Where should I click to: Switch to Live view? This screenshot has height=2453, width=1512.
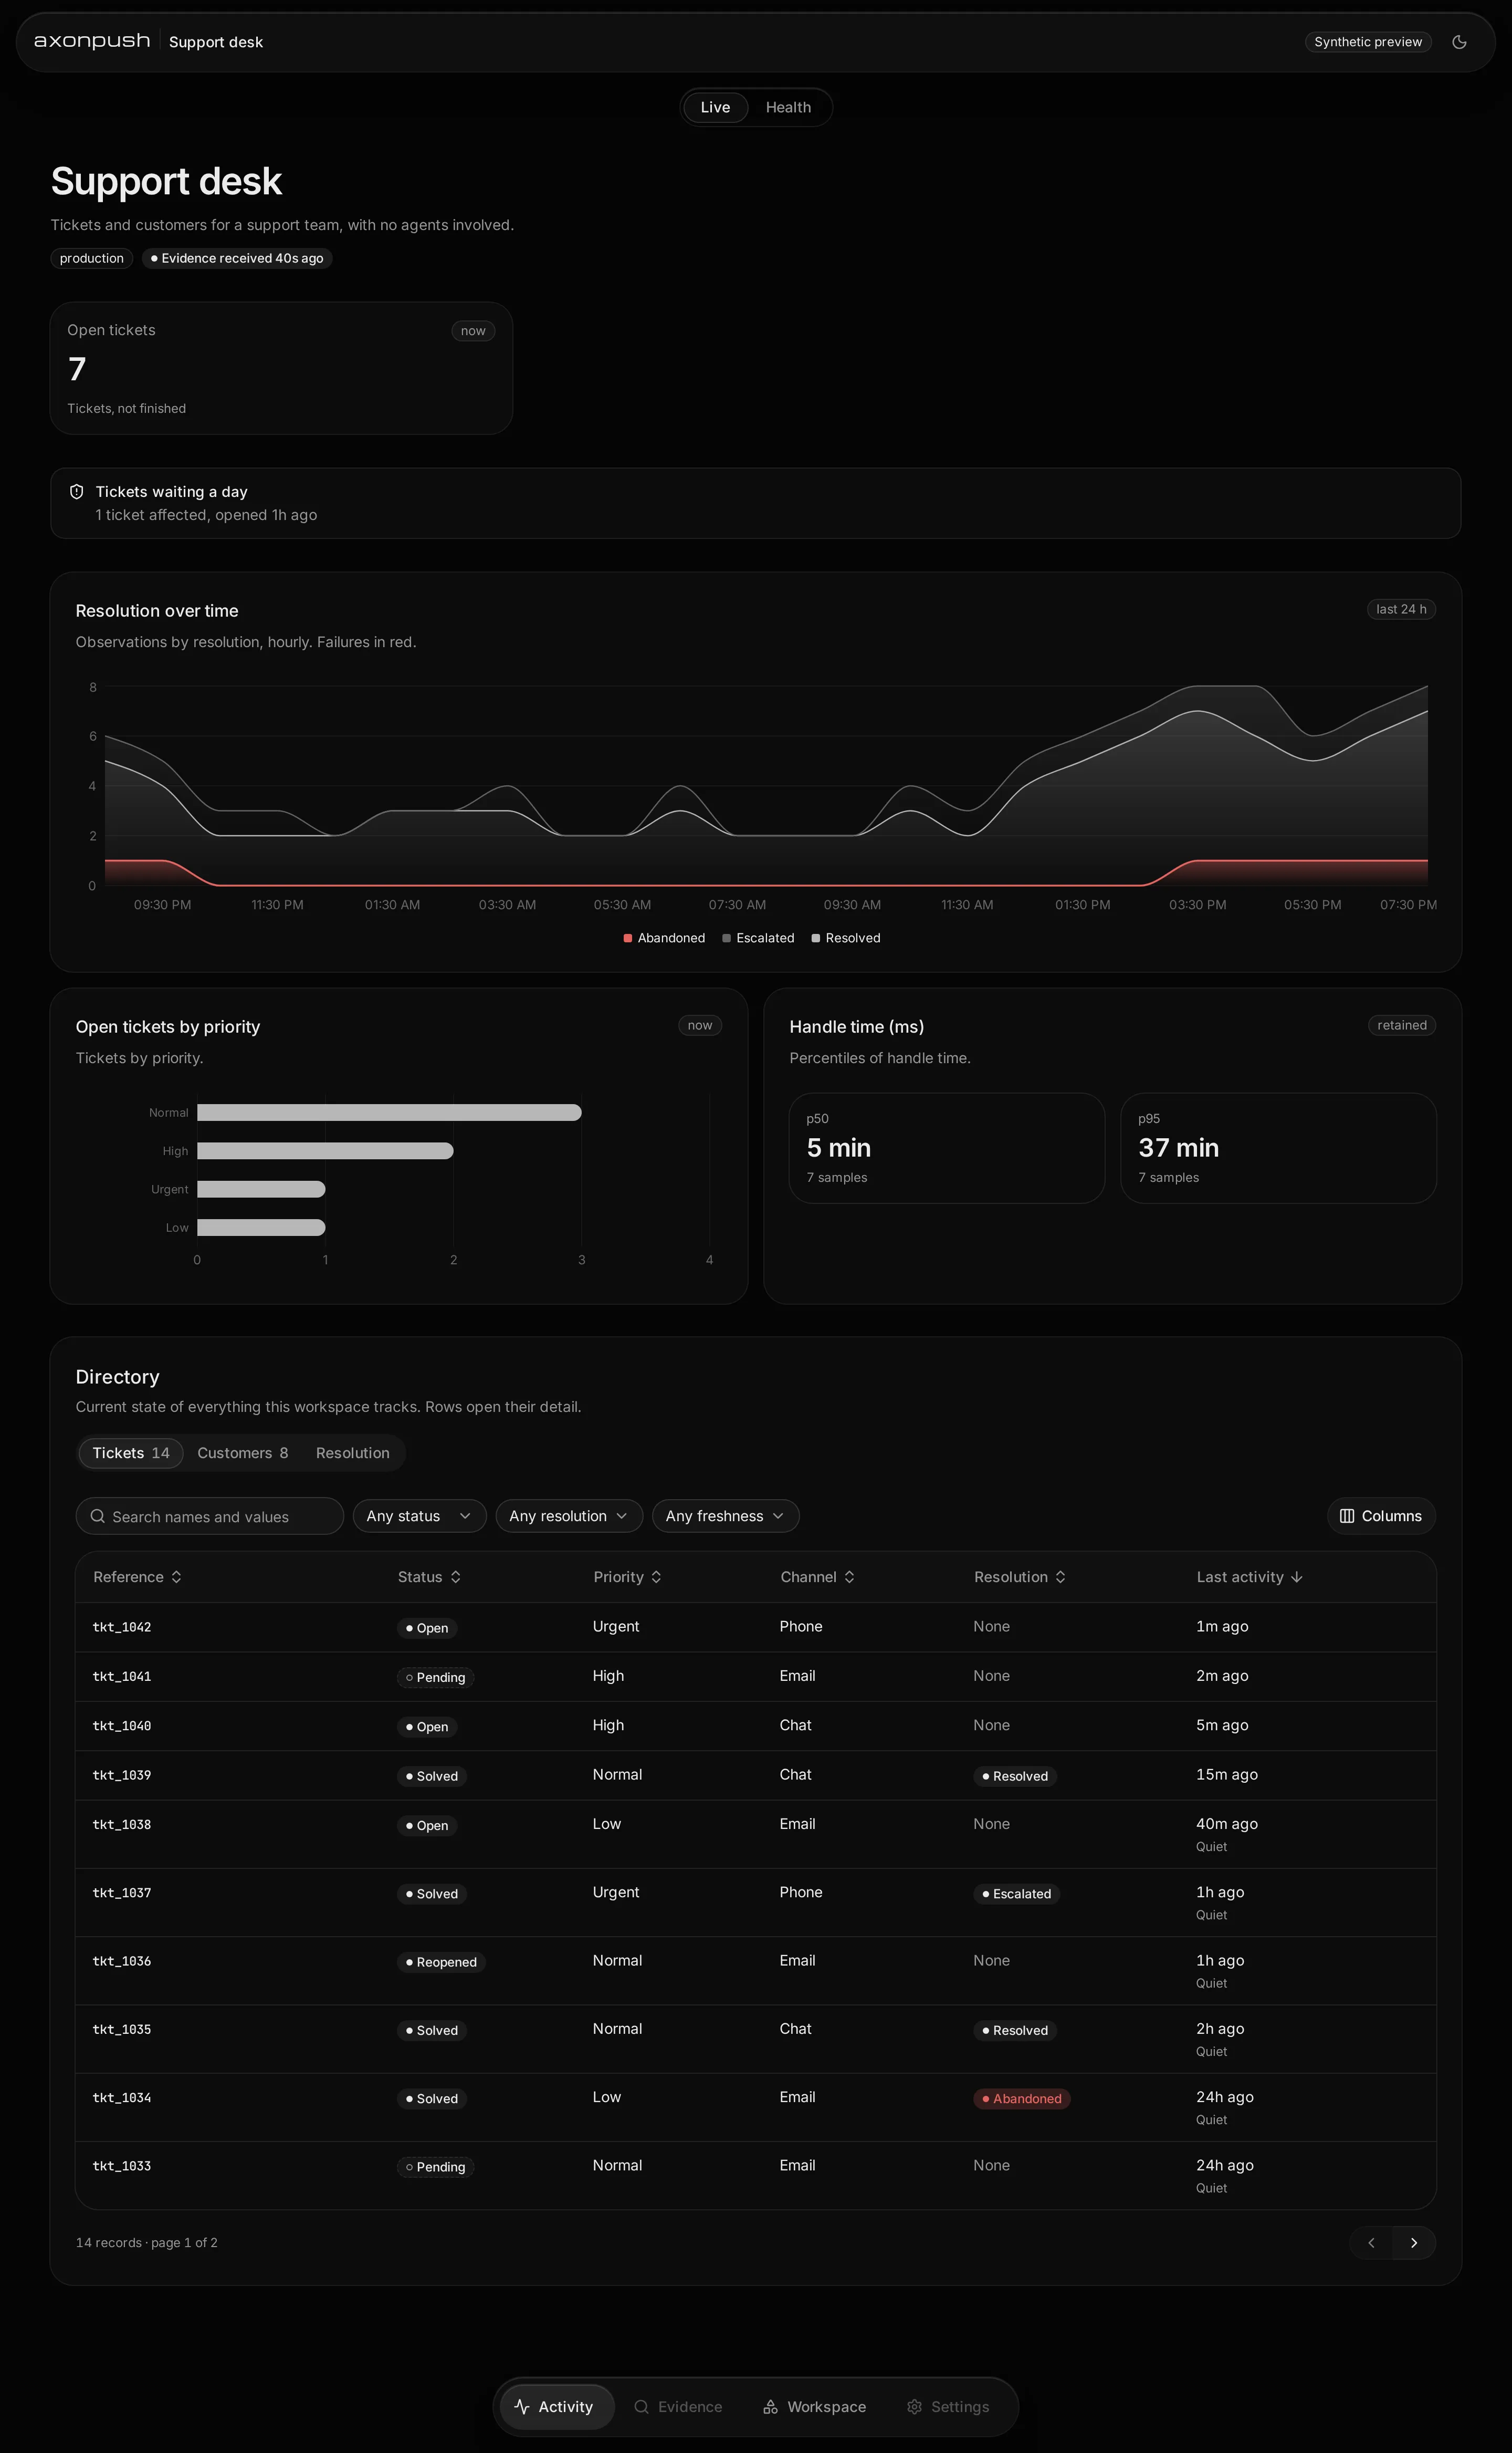click(715, 107)
